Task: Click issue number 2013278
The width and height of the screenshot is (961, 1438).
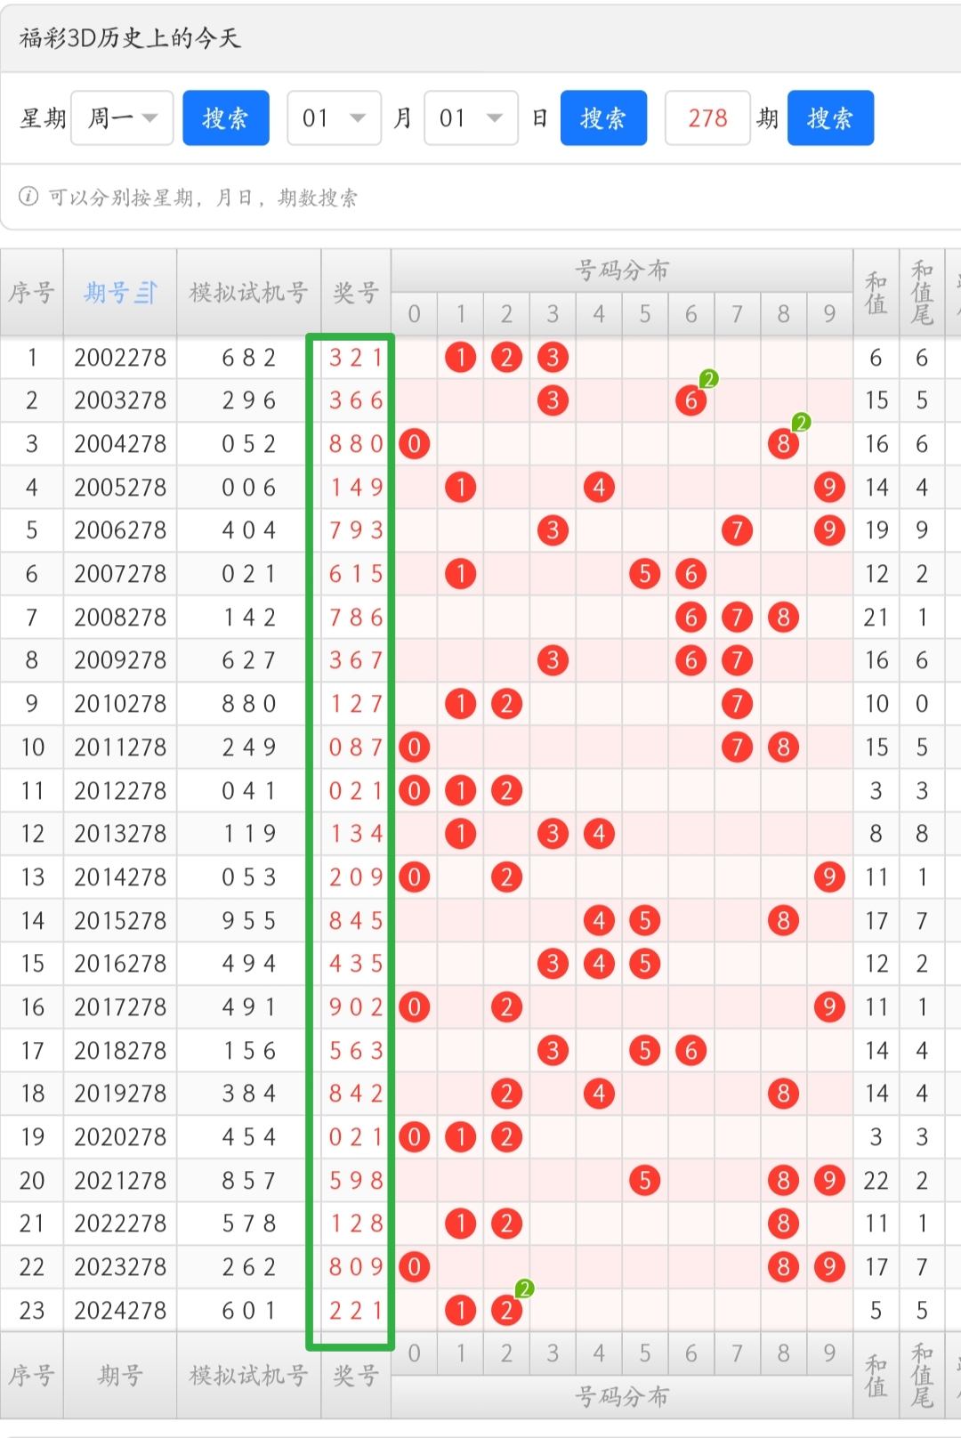Action: point(120,834)
